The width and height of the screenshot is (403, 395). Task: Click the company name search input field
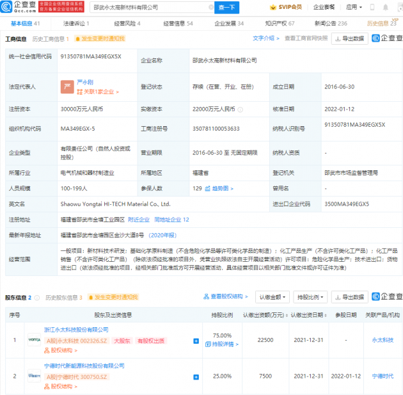click(151, 7)
